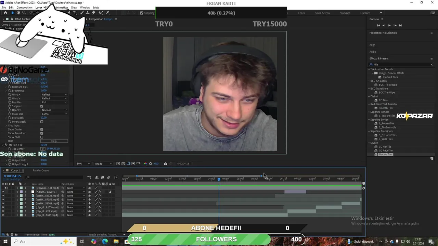Screen dimensions: 438x246
Task: Enable motion blur icon in timeline
Action: click(108, 177)
